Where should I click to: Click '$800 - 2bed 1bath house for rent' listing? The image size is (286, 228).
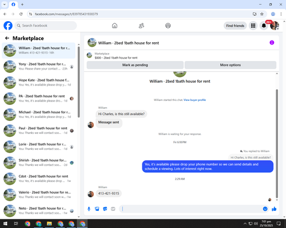116,58
